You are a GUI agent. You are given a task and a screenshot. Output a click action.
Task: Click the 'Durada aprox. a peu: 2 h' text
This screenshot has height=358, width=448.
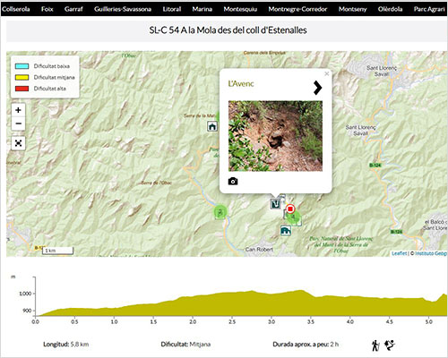306,345
